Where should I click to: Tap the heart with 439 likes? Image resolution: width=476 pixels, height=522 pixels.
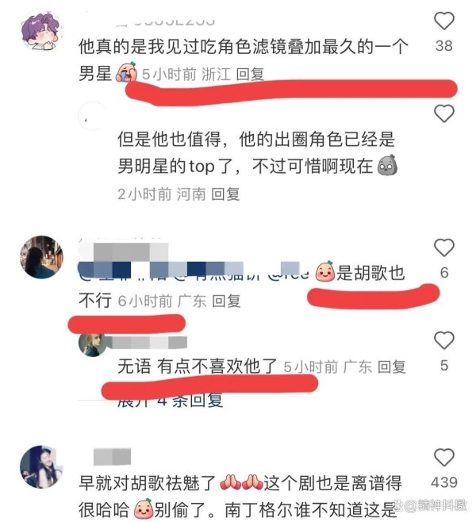pos(443,457)
